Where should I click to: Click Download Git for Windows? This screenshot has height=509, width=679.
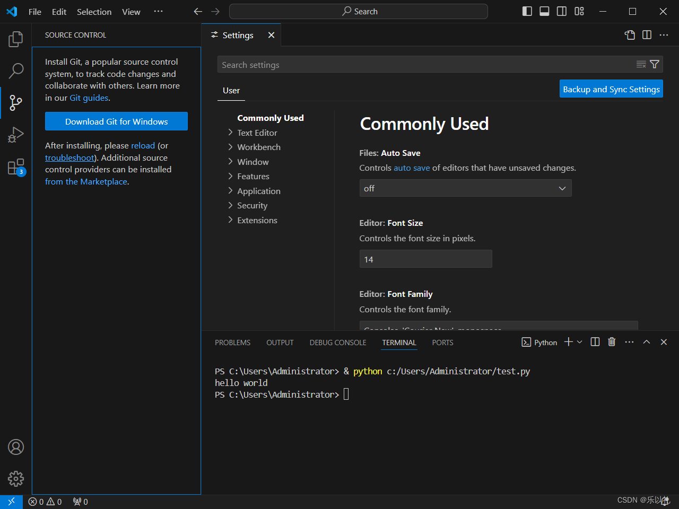(116, 121)
